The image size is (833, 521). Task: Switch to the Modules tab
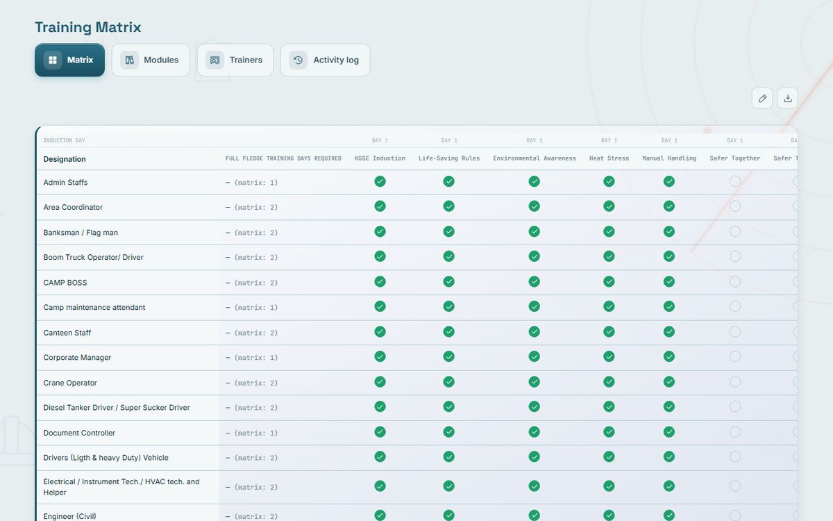pyautogui.click(x=151, y=60)
